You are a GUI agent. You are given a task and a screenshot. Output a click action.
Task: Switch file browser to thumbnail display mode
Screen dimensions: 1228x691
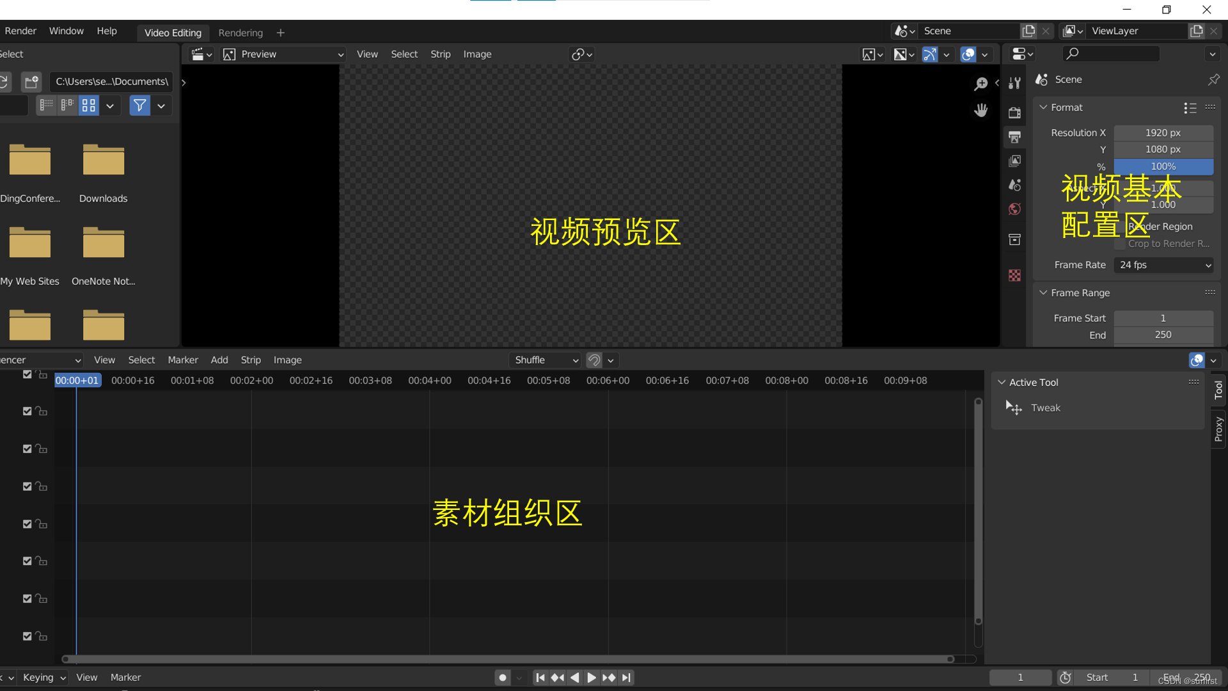pyautogui.click(x=89, y=106)
